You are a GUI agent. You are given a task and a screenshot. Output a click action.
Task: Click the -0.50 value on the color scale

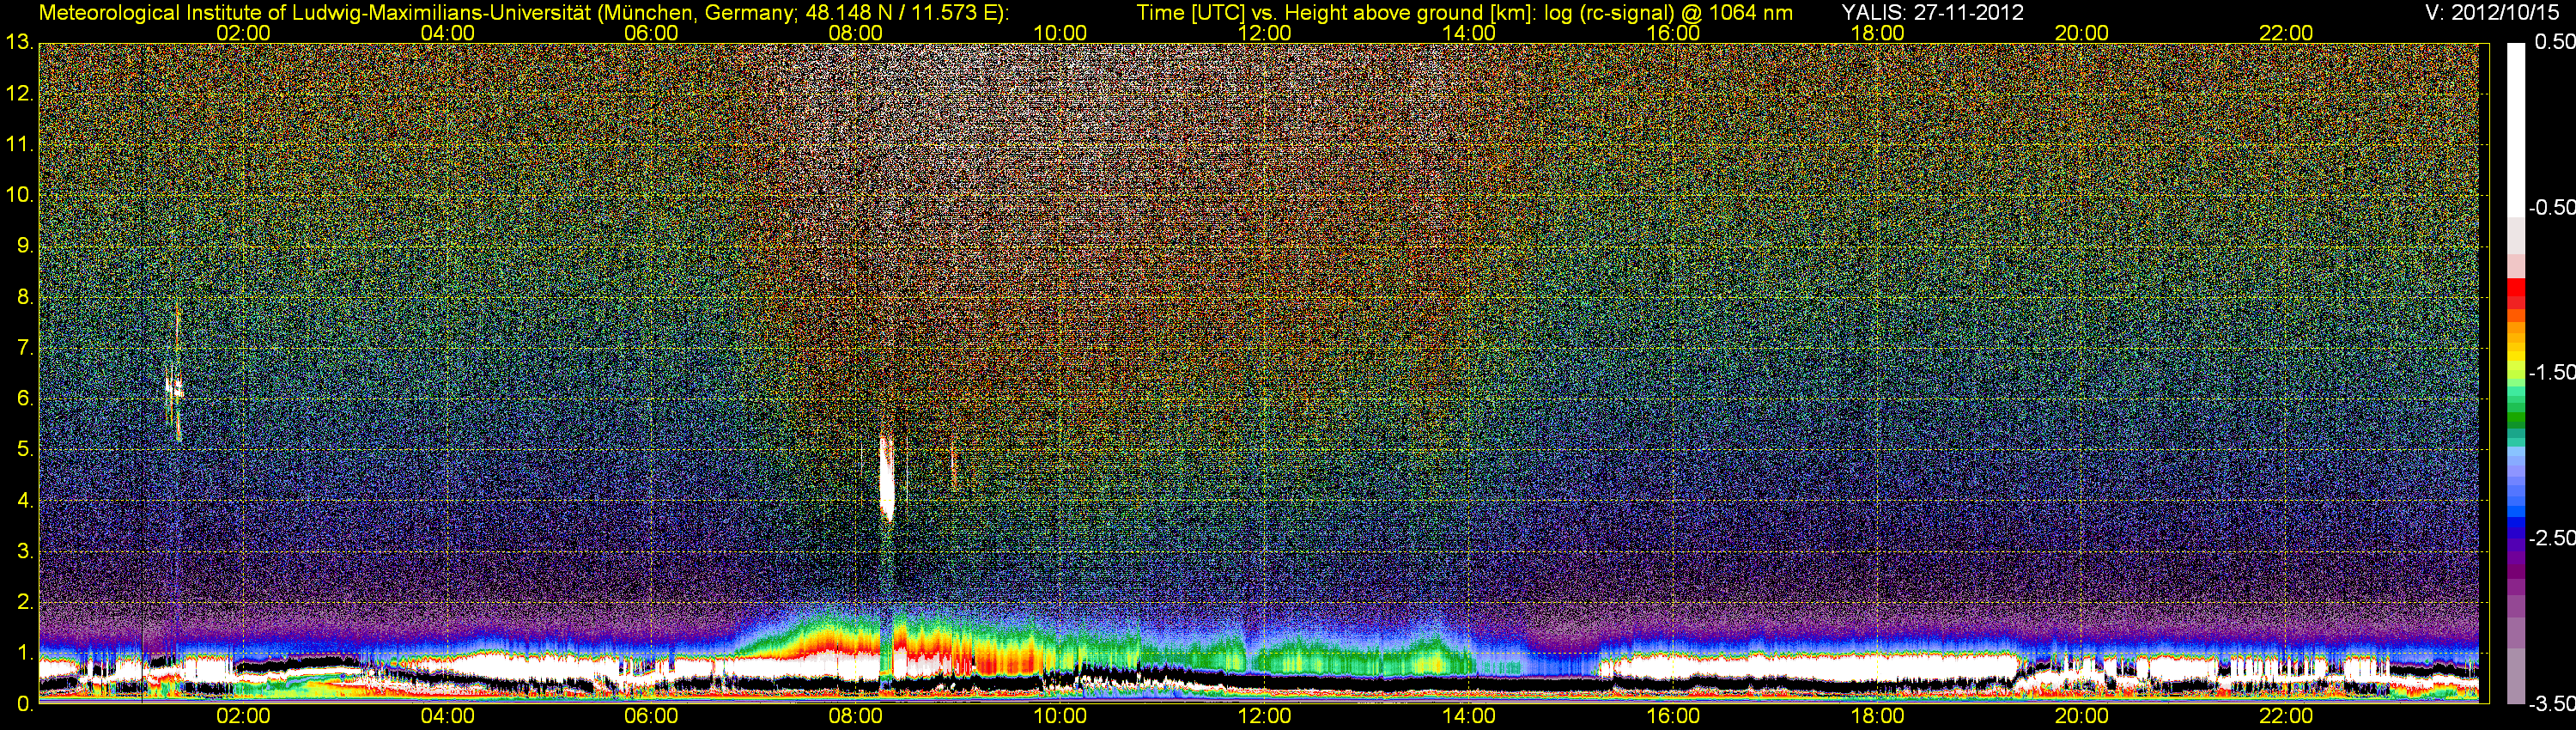[2551, 207]
